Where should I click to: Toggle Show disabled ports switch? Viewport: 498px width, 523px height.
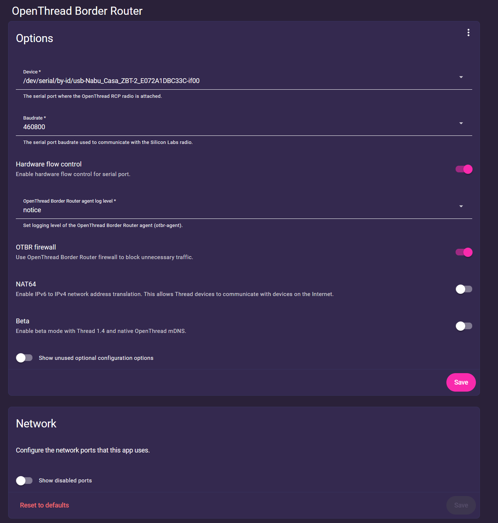24,480
